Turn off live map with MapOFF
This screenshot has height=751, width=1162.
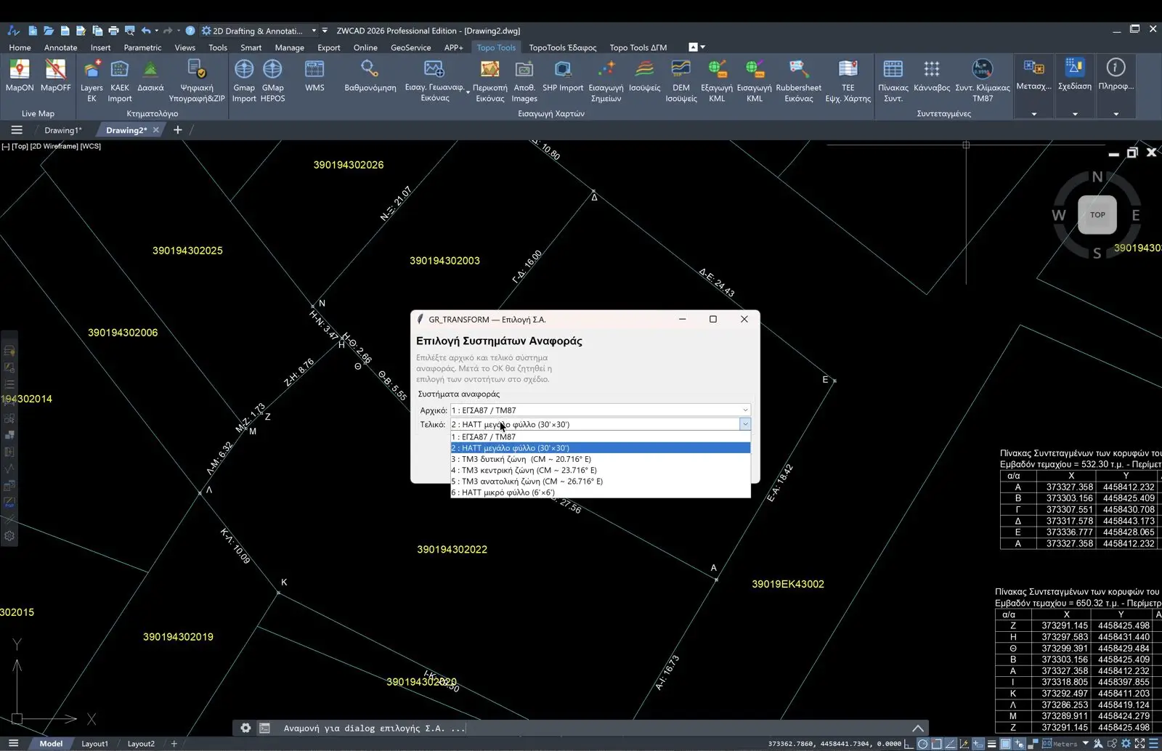point(55,76)
